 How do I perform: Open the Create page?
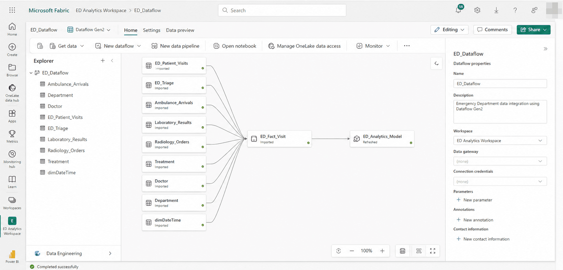click(x=12, y=50)
